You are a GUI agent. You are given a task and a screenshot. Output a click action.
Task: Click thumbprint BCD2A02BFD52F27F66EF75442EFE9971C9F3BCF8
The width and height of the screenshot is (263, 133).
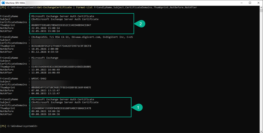pos(61,46)
